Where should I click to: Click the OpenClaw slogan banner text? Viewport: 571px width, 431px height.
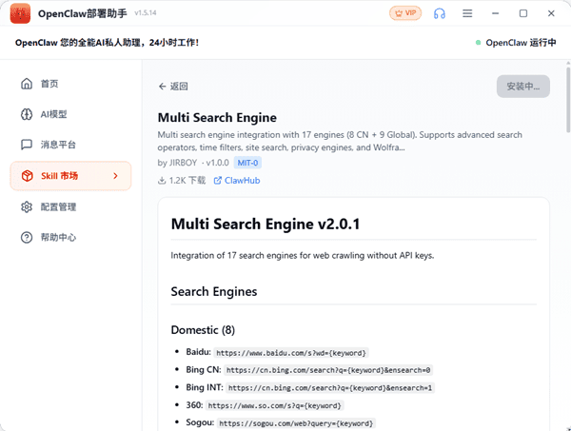click(x=107, y=43)
